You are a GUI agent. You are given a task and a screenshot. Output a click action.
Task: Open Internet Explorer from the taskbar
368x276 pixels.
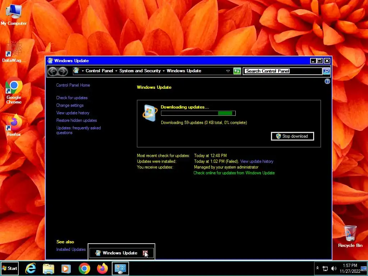[x=31, y=268]
